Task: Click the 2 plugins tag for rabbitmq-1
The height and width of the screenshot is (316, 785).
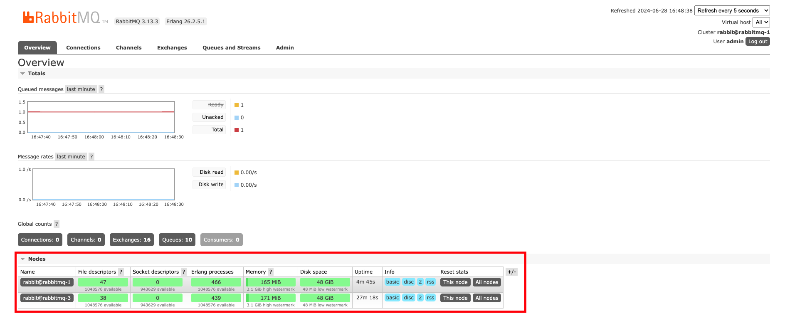Action: 420,282
